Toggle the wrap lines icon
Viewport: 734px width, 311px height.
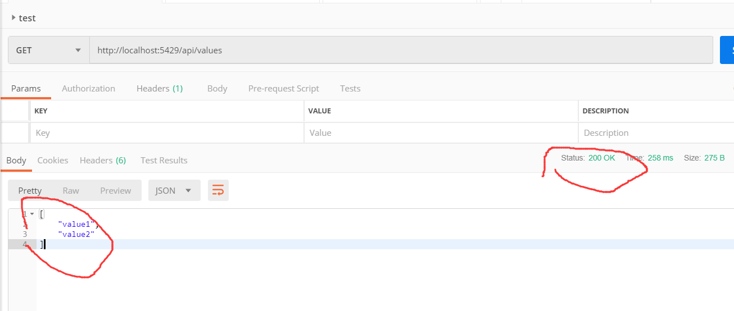pyautogui.click(x=218, y=190)
